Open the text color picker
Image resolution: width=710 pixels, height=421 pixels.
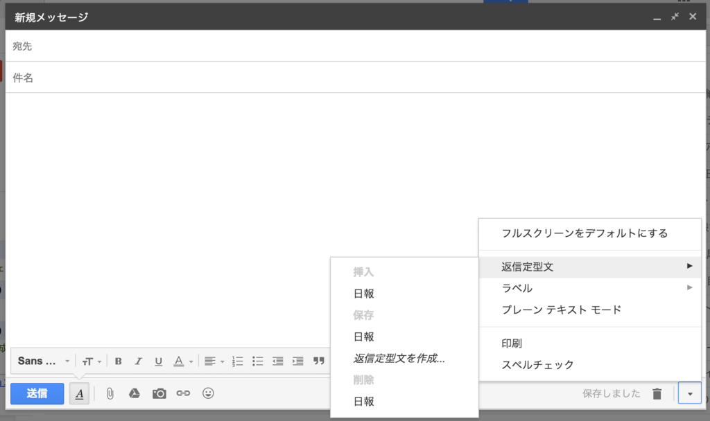pos(182,361)
